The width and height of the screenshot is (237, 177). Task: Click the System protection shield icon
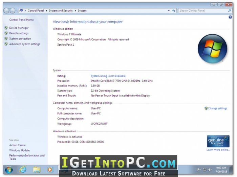click(6, 39)
